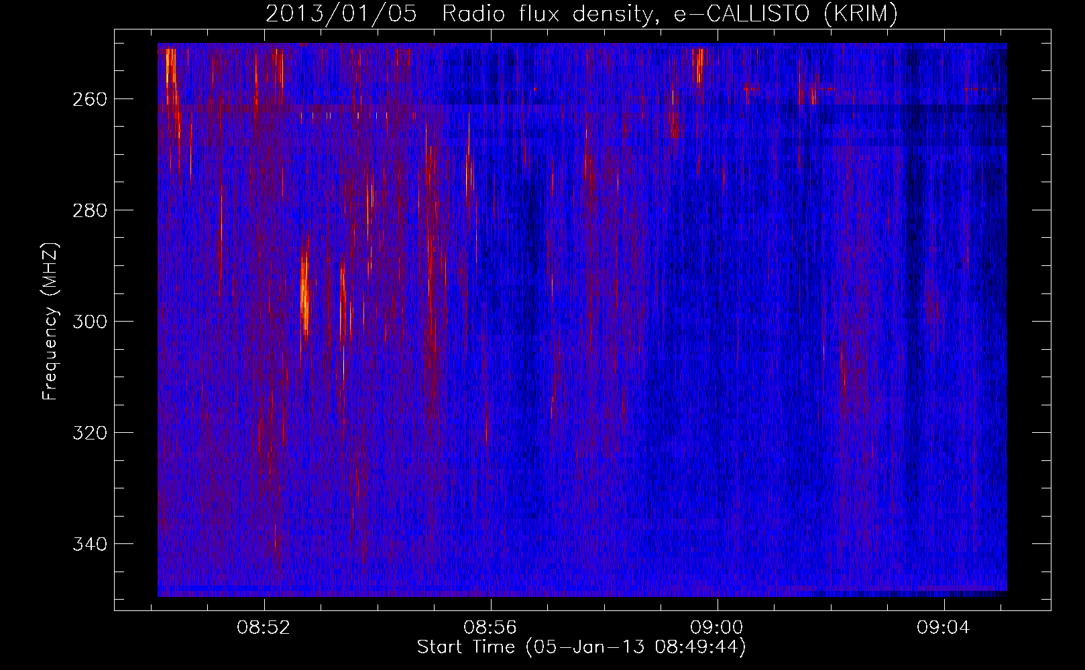This screenshot has height=670, width=1085.
Task: Click the 260 frequency tick label
Action: 89,99
